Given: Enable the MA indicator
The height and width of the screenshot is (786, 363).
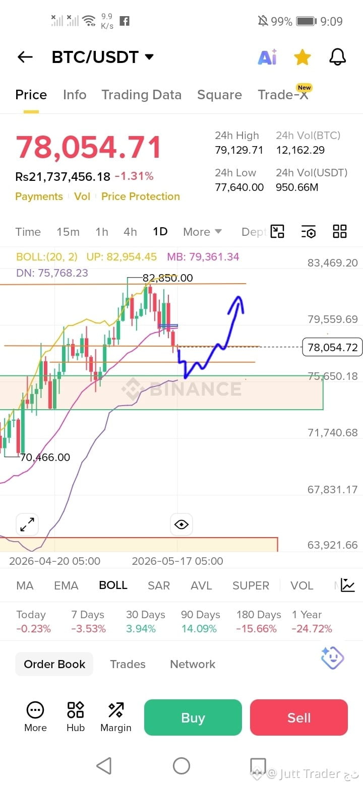Looking at the screenshot, I should click(25, 585).
